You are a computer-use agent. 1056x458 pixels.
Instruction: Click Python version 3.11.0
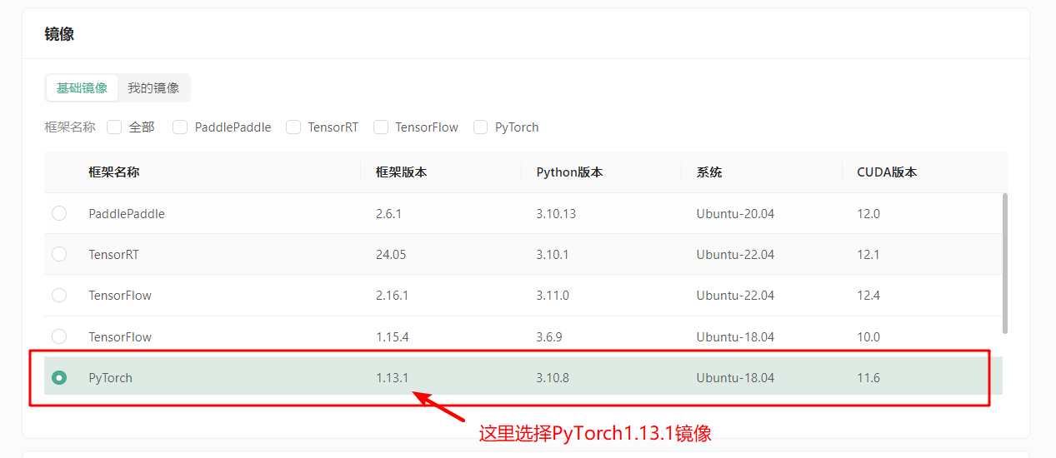point(553,296)
